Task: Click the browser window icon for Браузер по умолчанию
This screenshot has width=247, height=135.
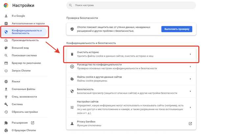Action: point(6,63)
